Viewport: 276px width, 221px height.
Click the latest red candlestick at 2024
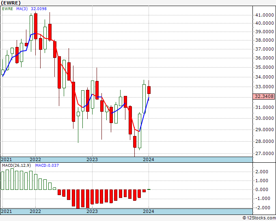pos(149,90)
